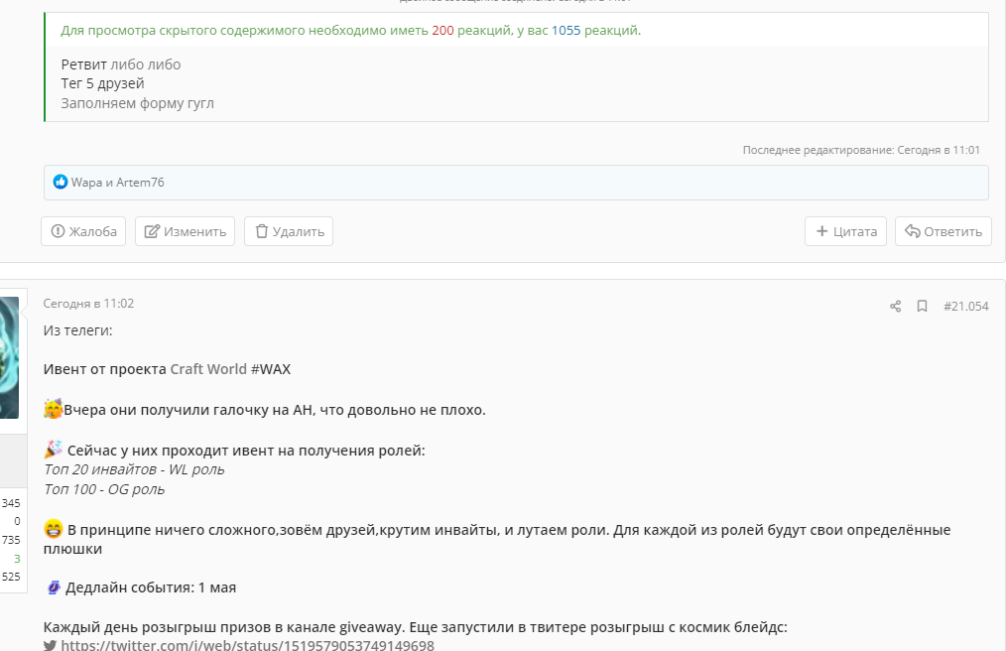Viewport: 1006px width, 651px height.
Task: Open share icon for post #21.054
Action: pyautogui.click(x=896, y=307)
